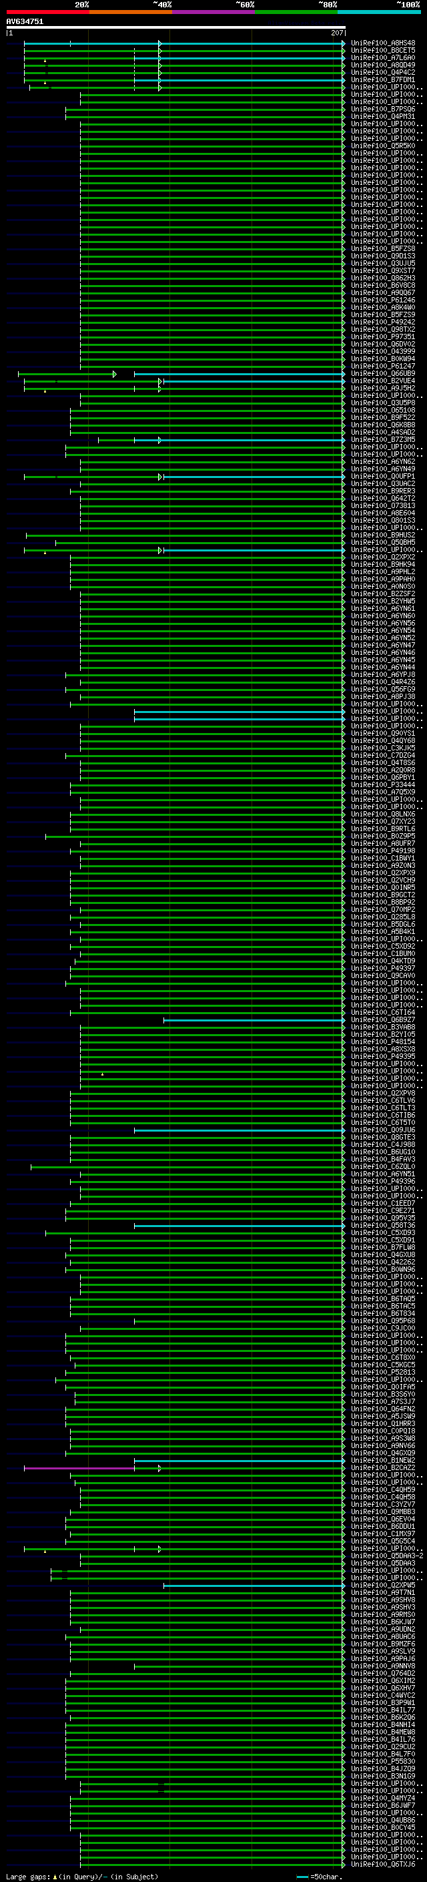
Task: Open the UniRef100_O65108 entry
Action: 383,410
